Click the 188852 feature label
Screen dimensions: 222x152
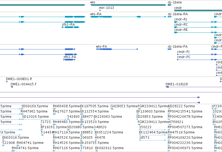coord(87,132)
